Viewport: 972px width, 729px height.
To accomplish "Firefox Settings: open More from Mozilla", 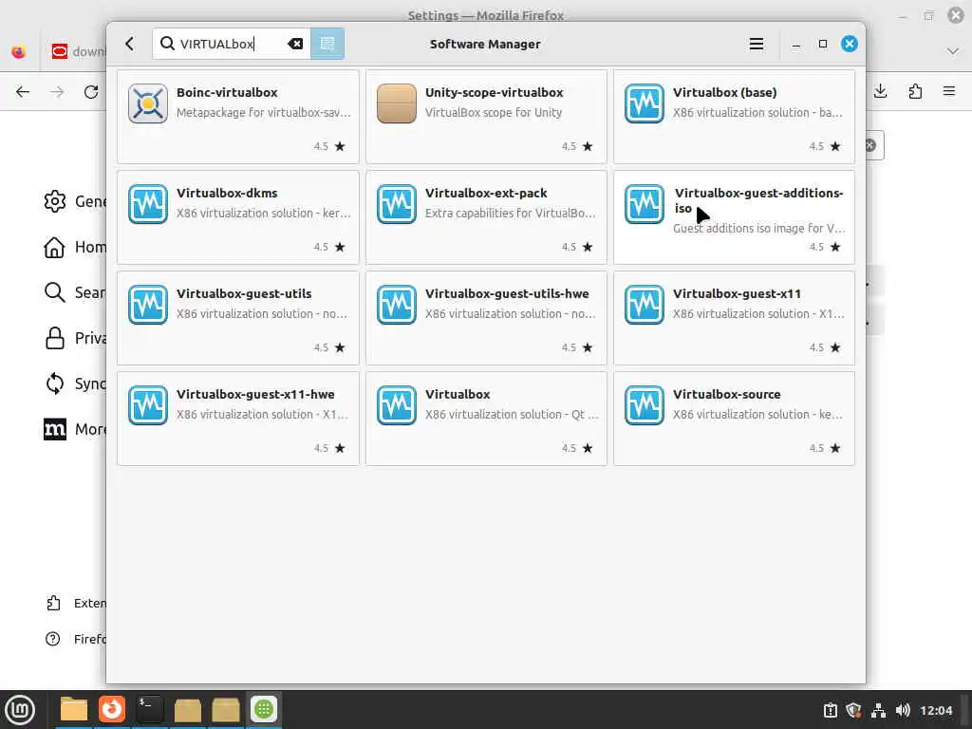I will 75,429.
